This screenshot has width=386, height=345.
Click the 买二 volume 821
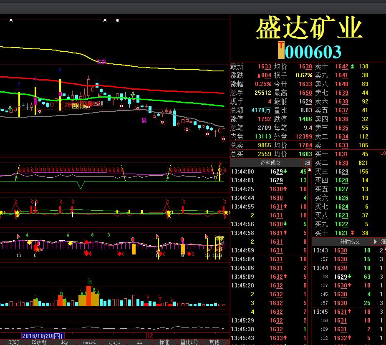point(363,163)
